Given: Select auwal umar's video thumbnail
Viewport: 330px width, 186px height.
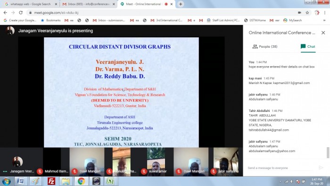Looking at the screenshot, I should [156, 162].
